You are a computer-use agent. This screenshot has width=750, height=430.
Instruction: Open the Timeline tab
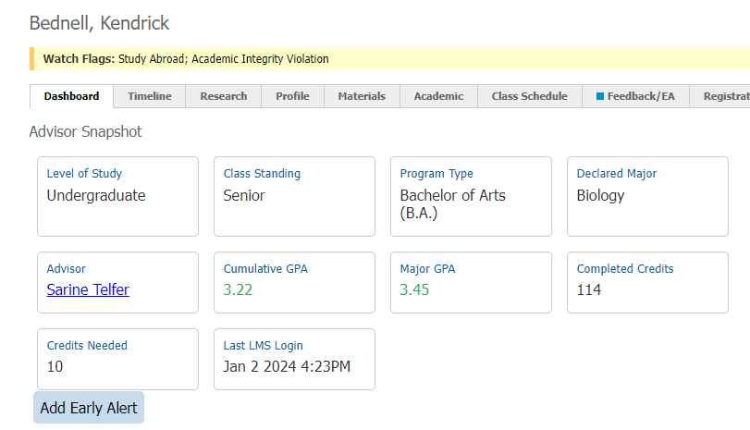click(149, 96)
